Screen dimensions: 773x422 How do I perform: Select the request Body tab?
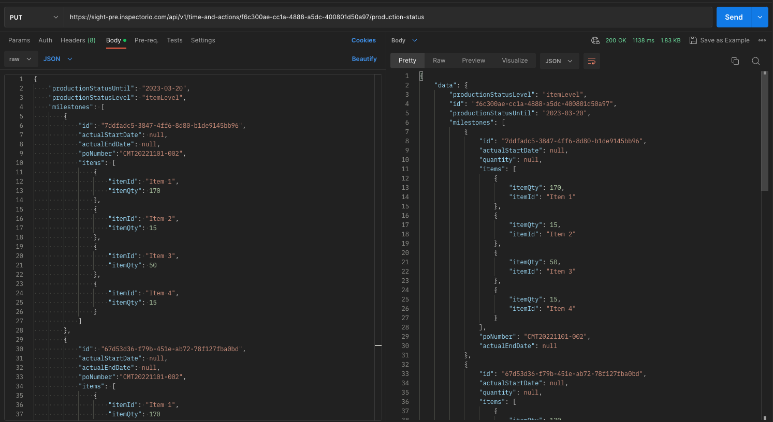click(116, 40)
